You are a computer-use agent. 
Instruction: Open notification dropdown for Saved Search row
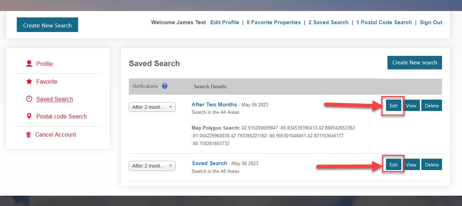click(152, 166)
